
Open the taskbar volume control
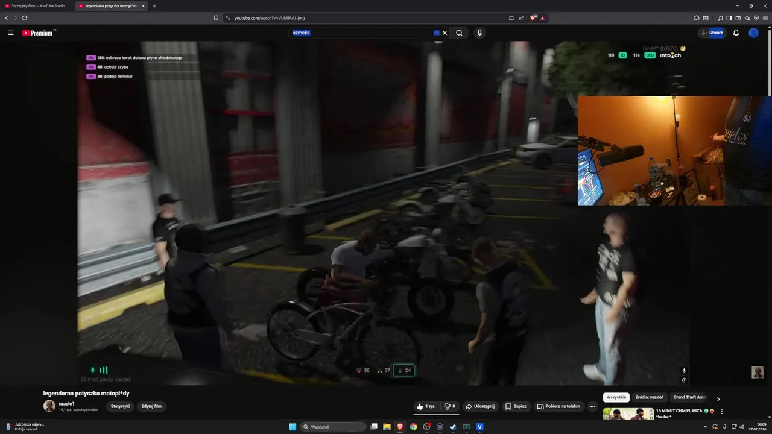(x=741, y=427)
